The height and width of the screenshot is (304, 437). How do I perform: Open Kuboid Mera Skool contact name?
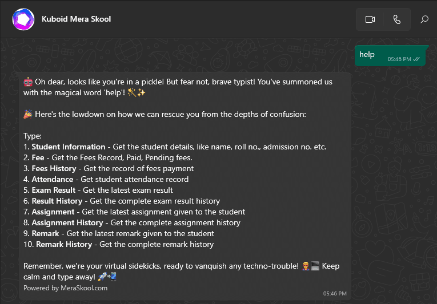(76, 19)
